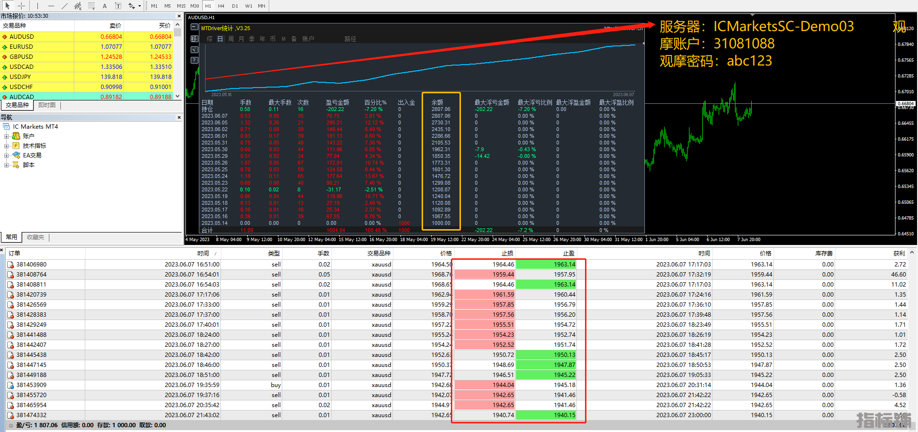This screenshot has width=918, height=432.
Task: Open the 常用 tab in Navigator
Action: point(11,237)
